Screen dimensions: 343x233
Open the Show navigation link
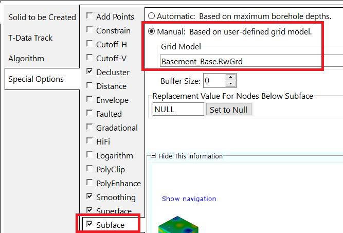(x=189, y=199)
